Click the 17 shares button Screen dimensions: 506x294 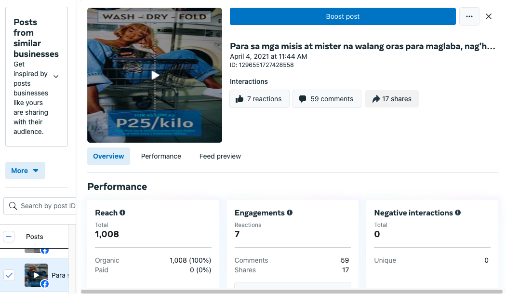(392, 99)
